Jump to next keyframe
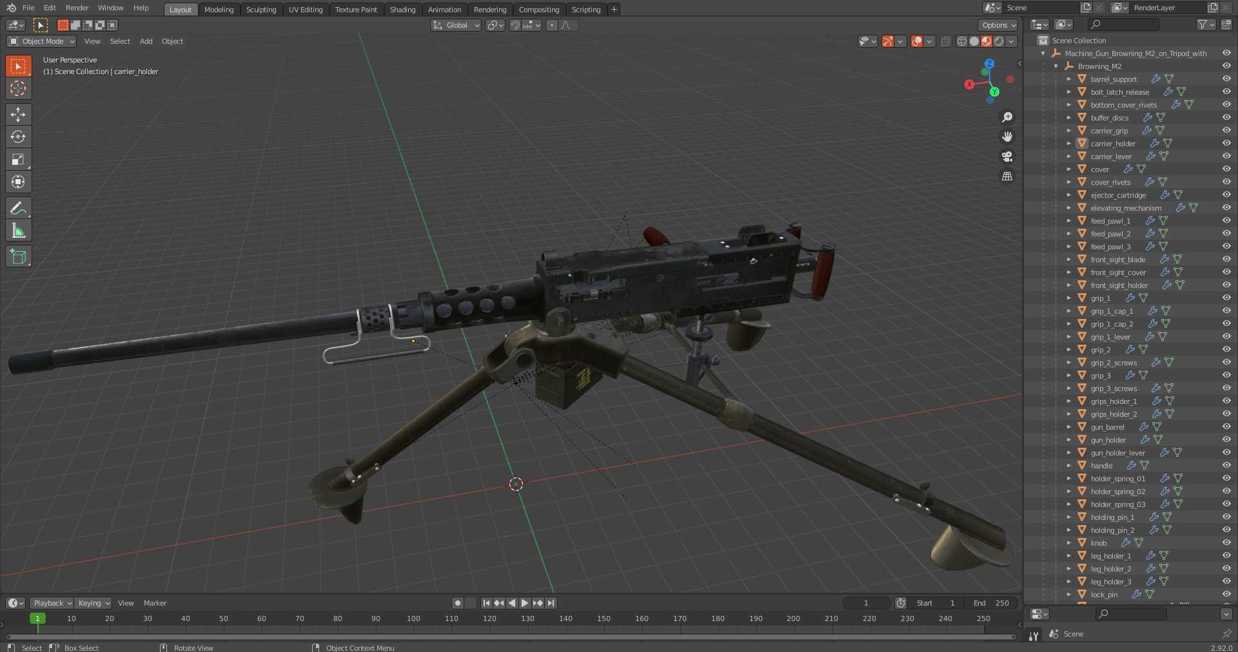Image resolution: width=1238 pixels, height=652 pixels. [x=538, y=603]
